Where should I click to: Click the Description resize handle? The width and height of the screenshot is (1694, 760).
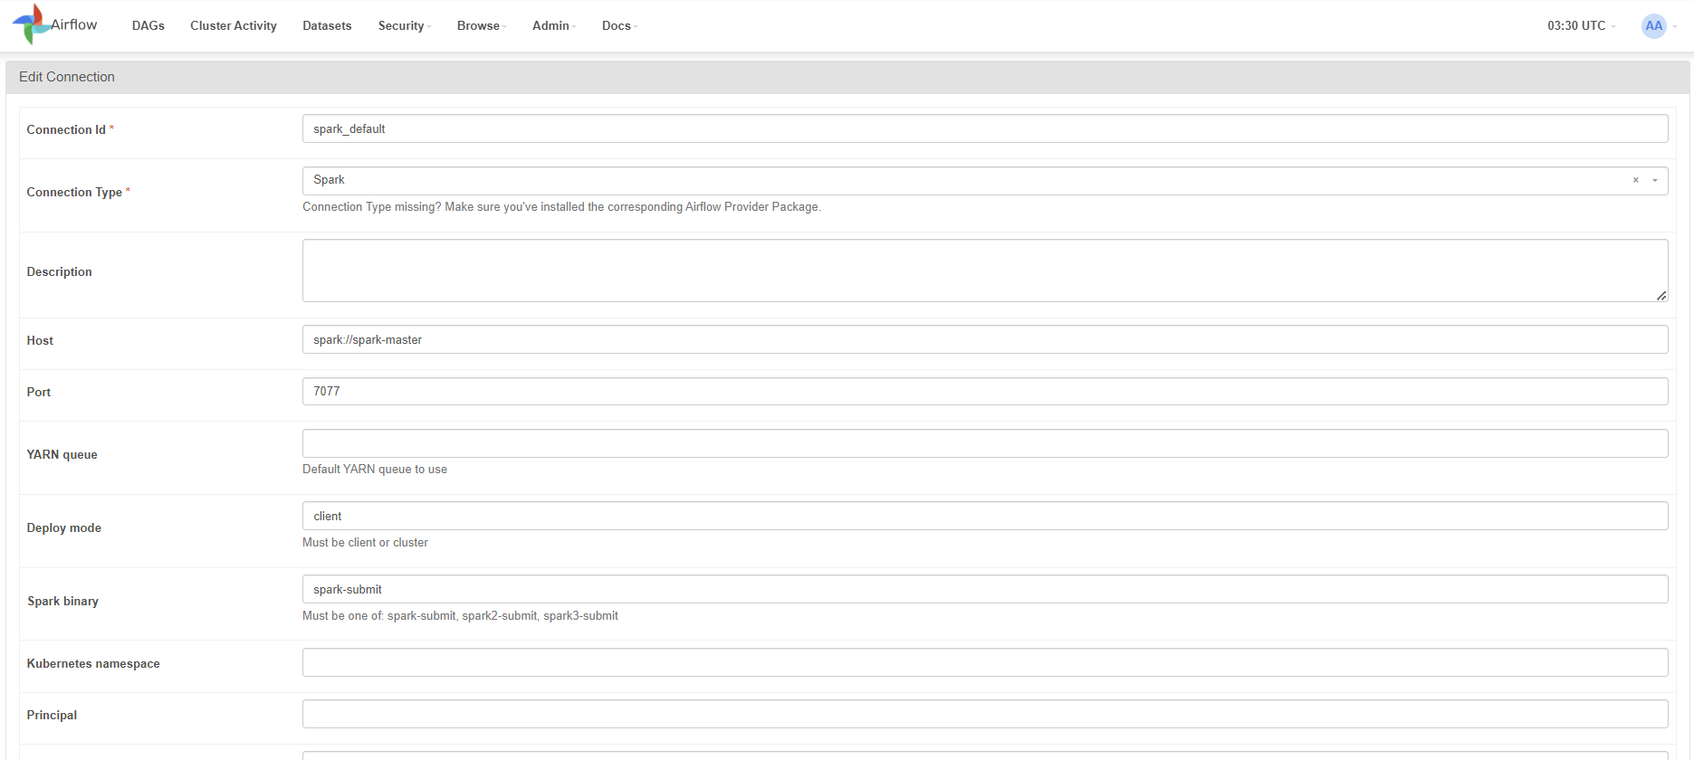(x=1661, y=296)
